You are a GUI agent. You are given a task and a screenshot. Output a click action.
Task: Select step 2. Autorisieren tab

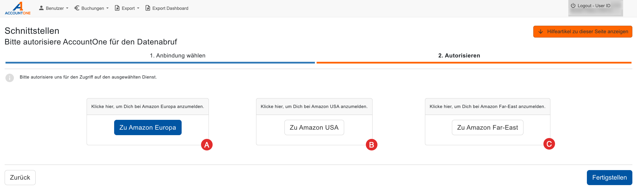click(459, 55)
